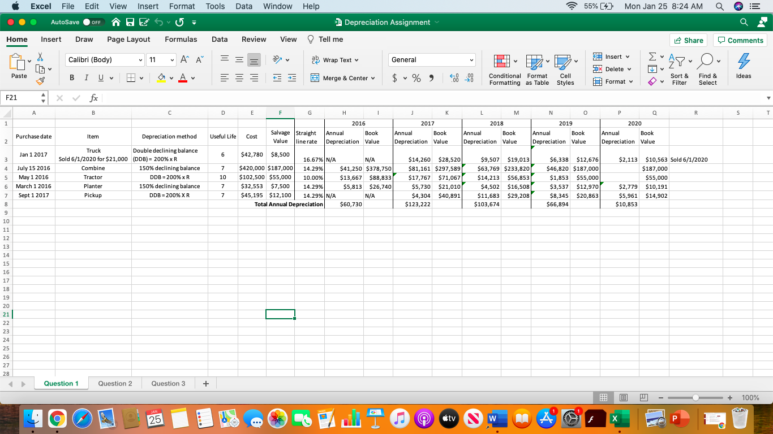Image resolution: width=773 pixels, height=434 pixels.
Task: Click the Center text alignment icon
Action: click(x=239, y=79)
